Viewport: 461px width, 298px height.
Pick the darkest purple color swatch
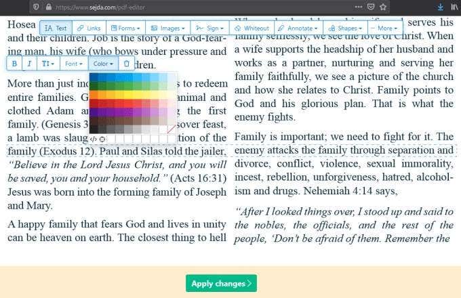[x=94, y=112]
